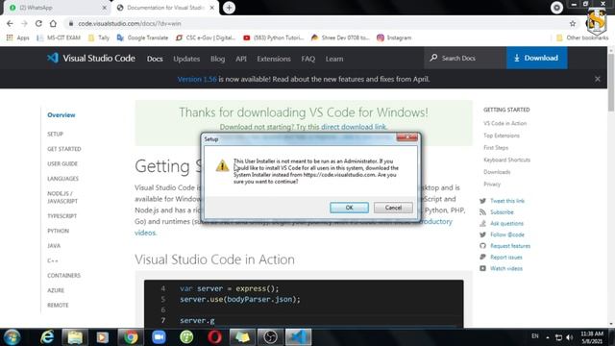Open Chrome from the taskbar
The width and height of the screenshot is (615, 346).
tap(131, 337)
